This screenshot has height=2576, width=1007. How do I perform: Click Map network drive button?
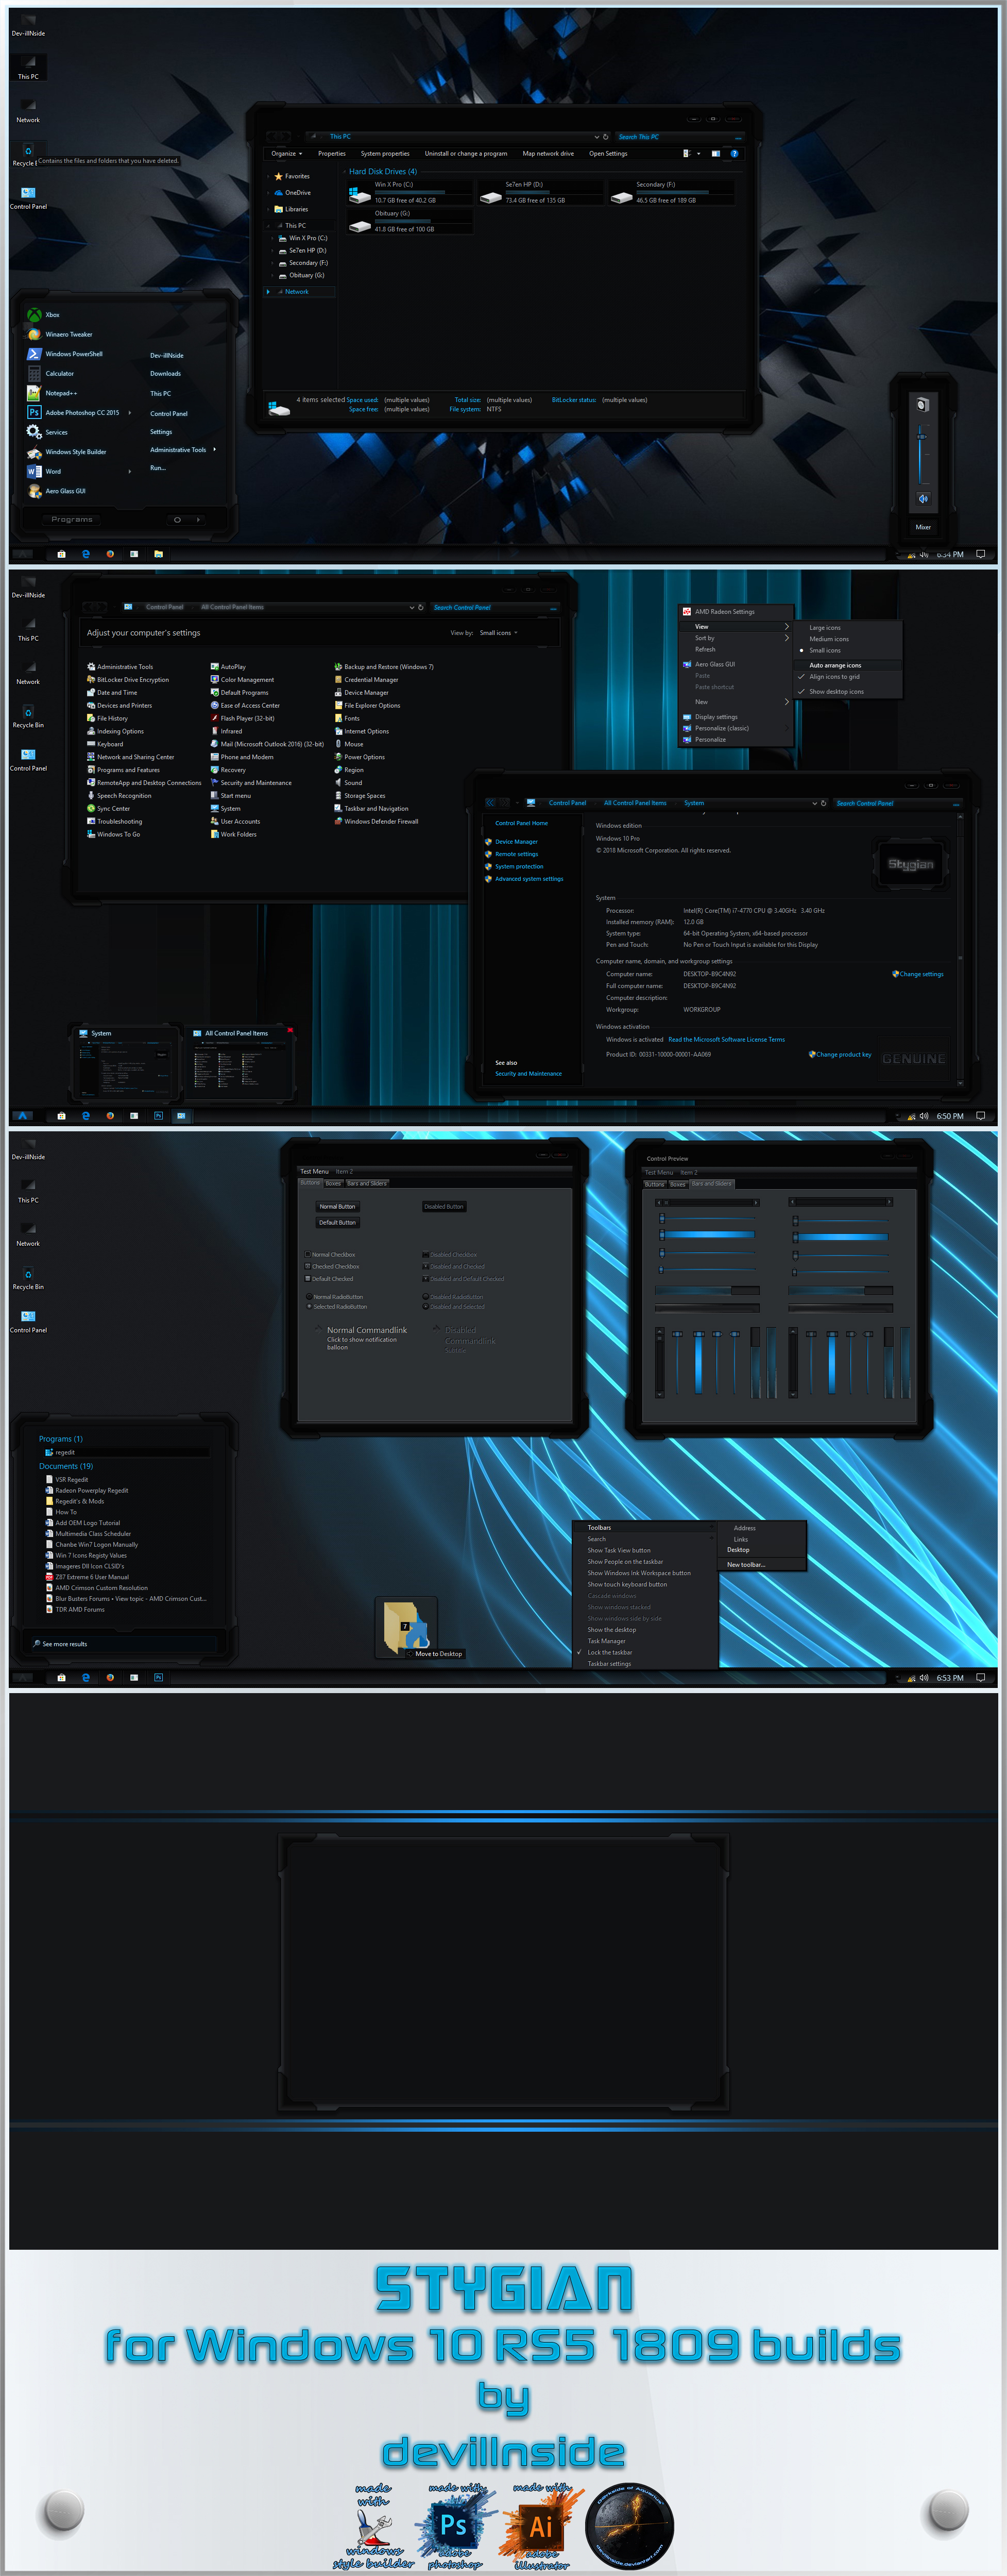pyautogui.click(x=549, y=153)
